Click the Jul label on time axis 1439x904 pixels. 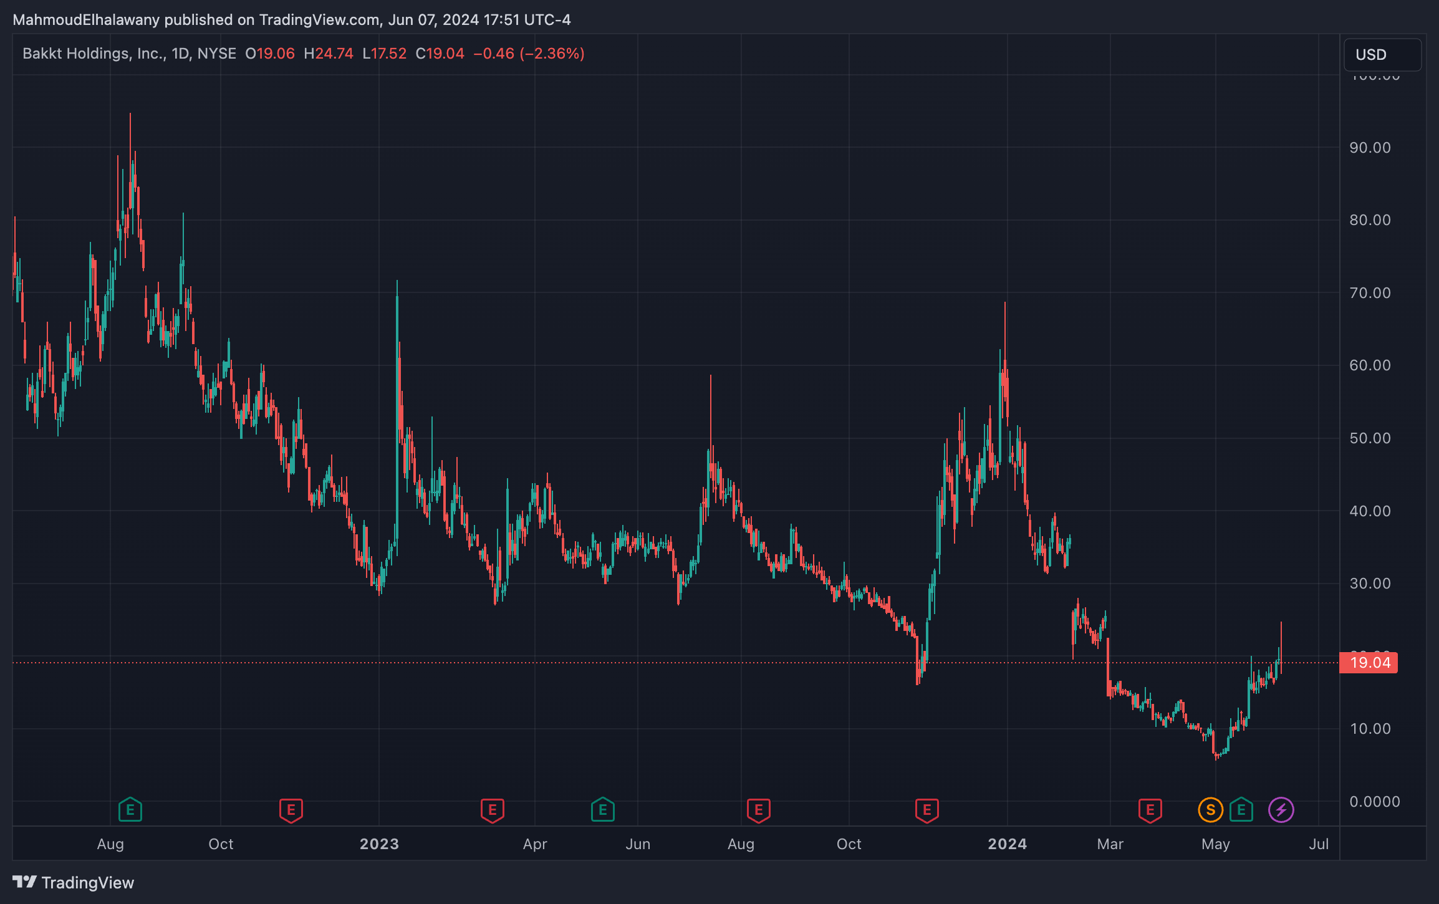[1319, 844]
